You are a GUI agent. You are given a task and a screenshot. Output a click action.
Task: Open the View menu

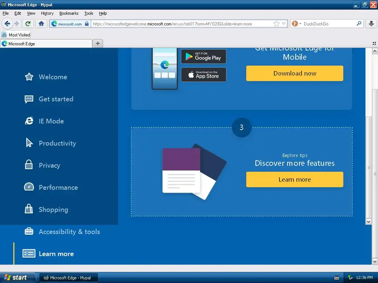click(x=31, y=13)
